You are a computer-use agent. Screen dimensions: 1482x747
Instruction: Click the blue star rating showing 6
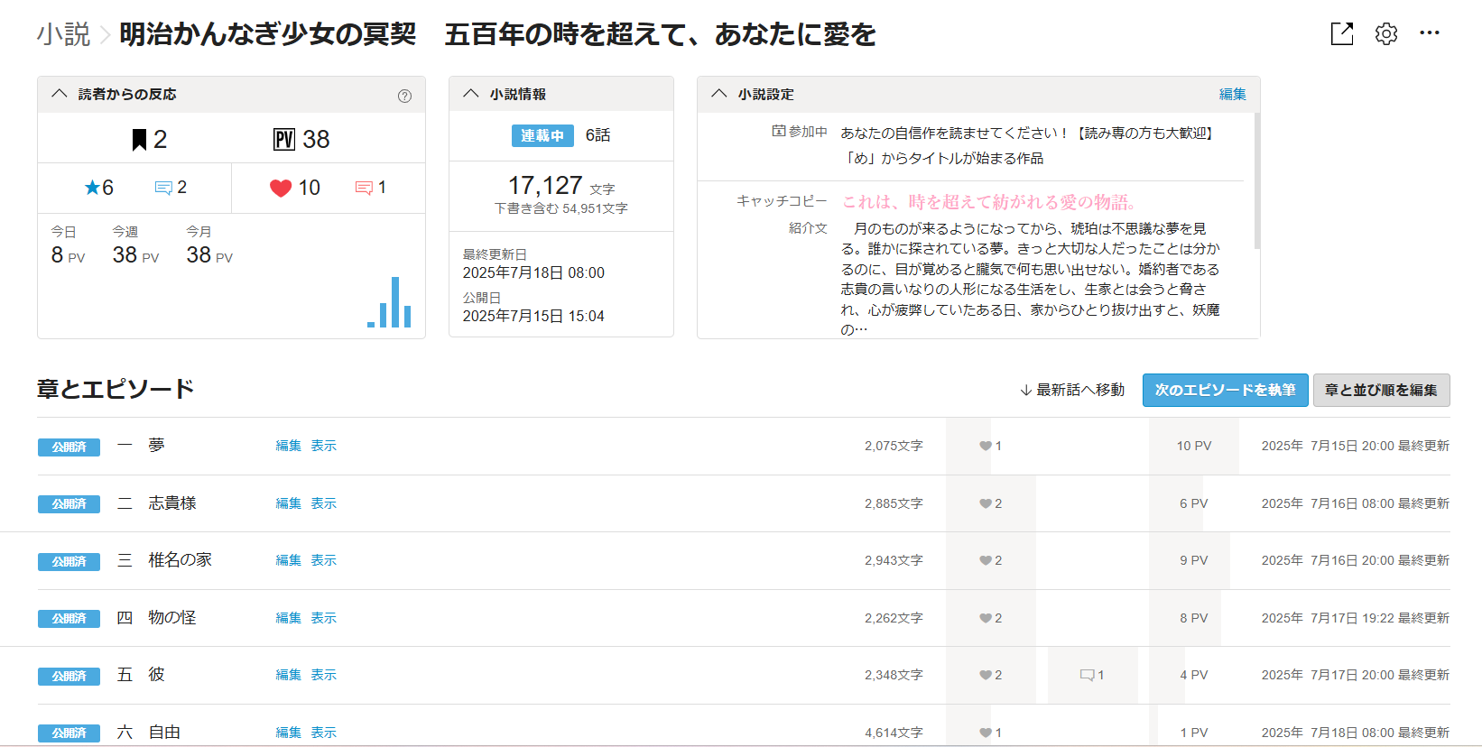99,188
